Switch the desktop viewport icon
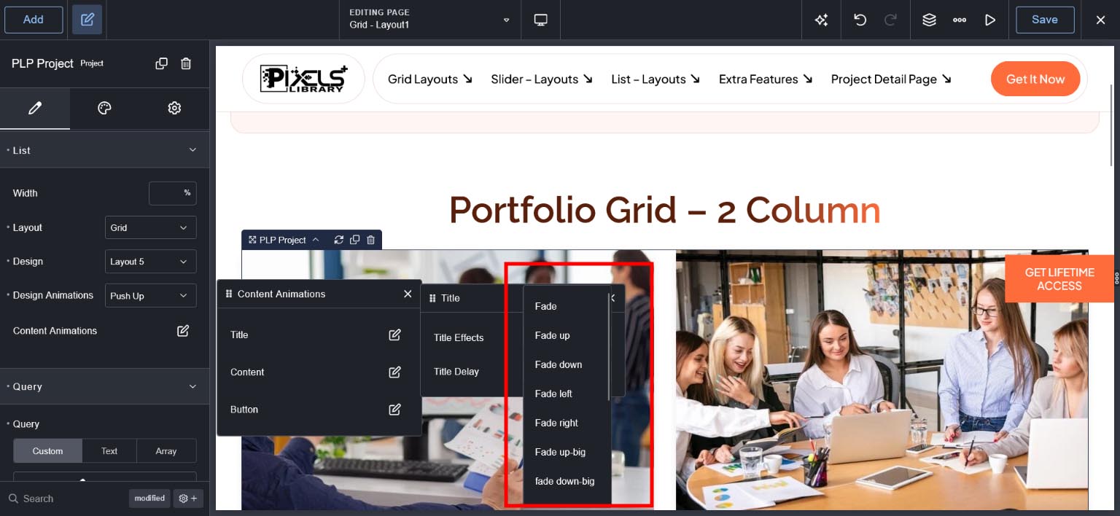The height and width of the screenshot is (516, 1120). (541, 20)
